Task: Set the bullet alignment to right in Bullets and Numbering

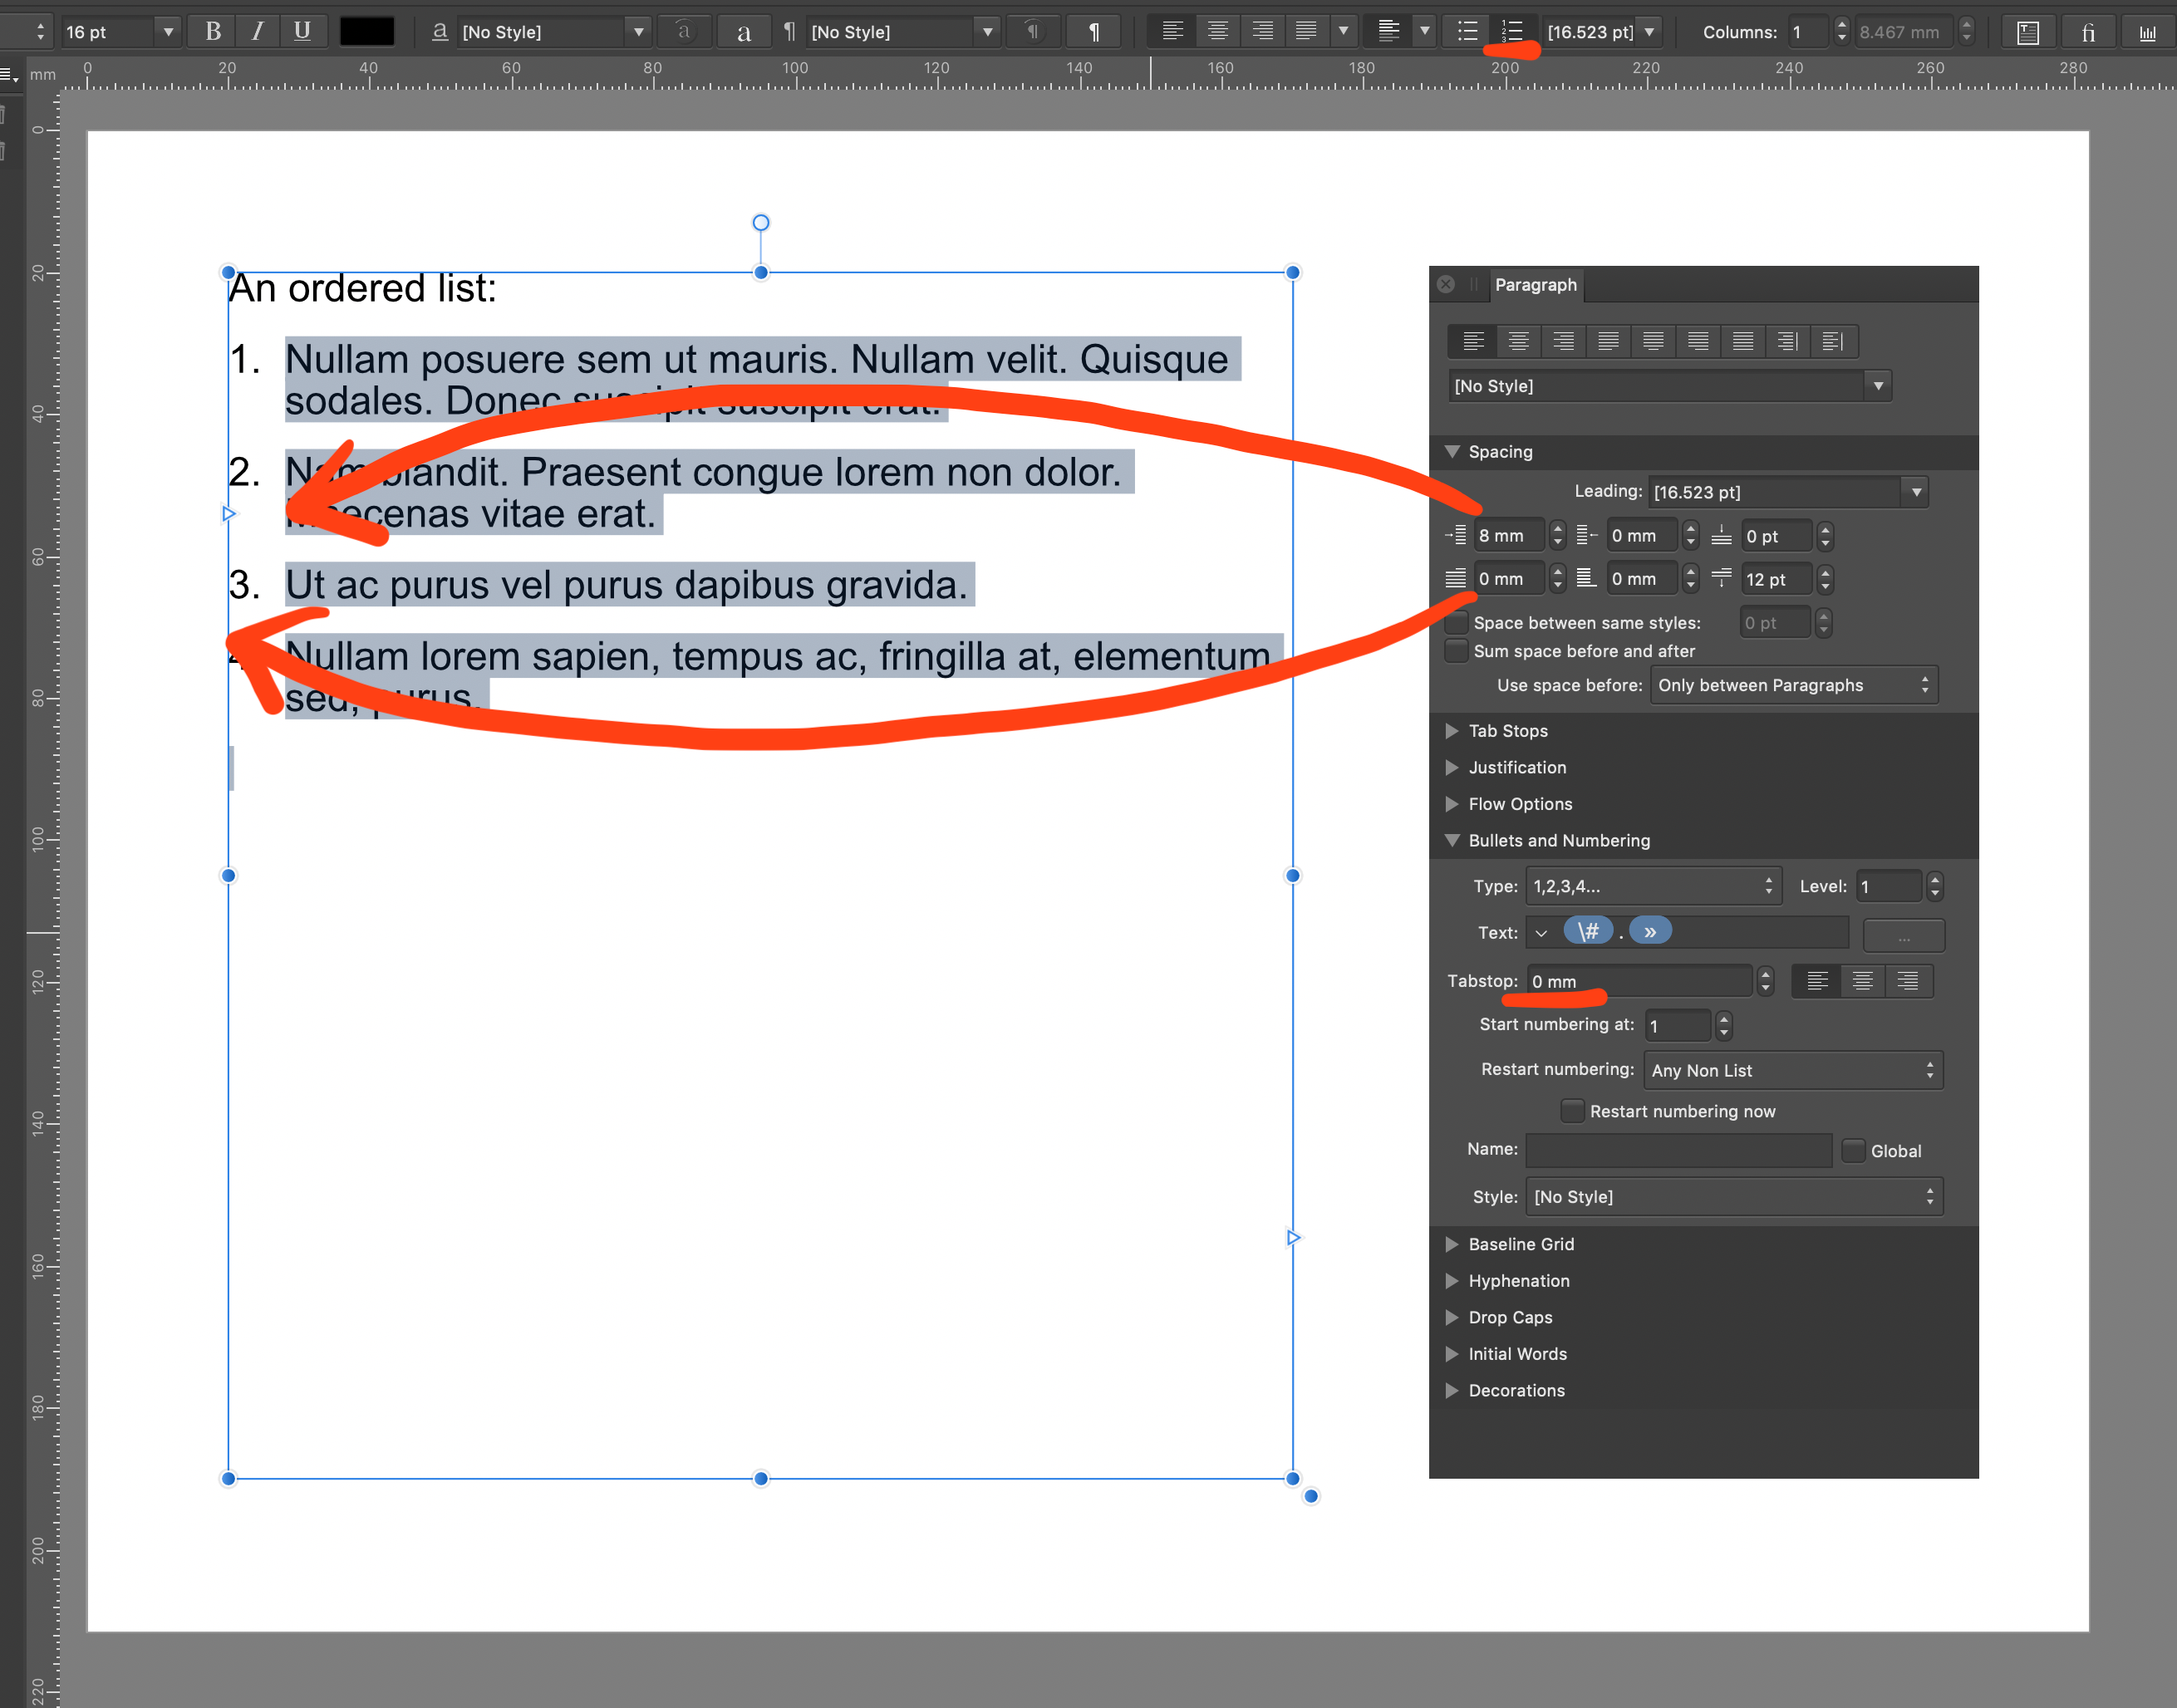Action: coord(1907,981)
